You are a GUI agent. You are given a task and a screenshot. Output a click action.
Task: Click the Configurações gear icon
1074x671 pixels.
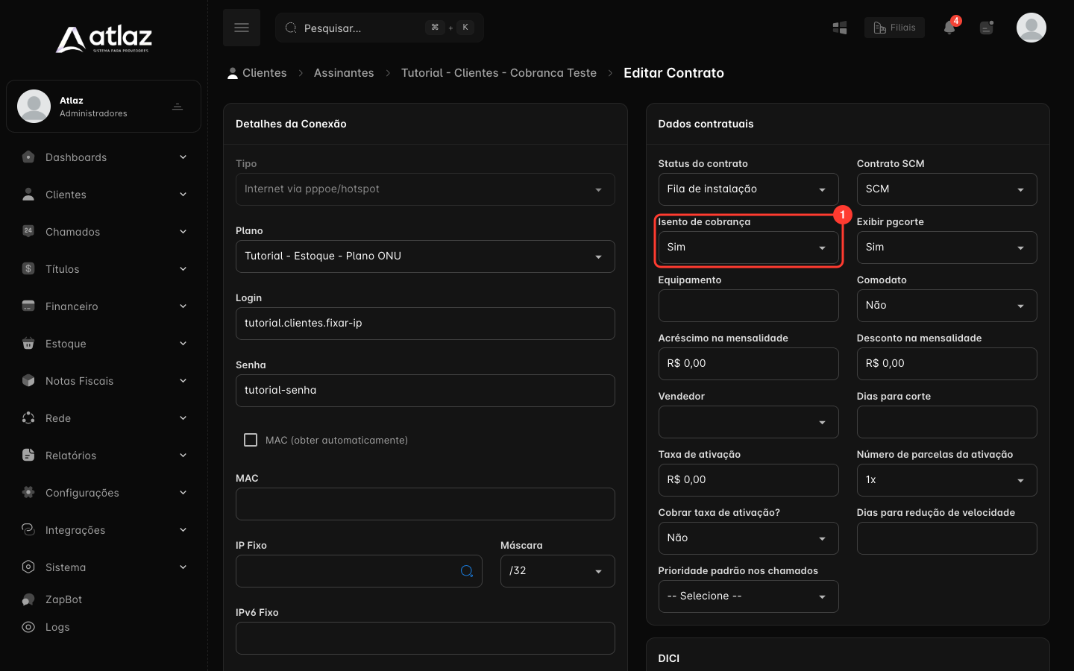pos(28,492)
